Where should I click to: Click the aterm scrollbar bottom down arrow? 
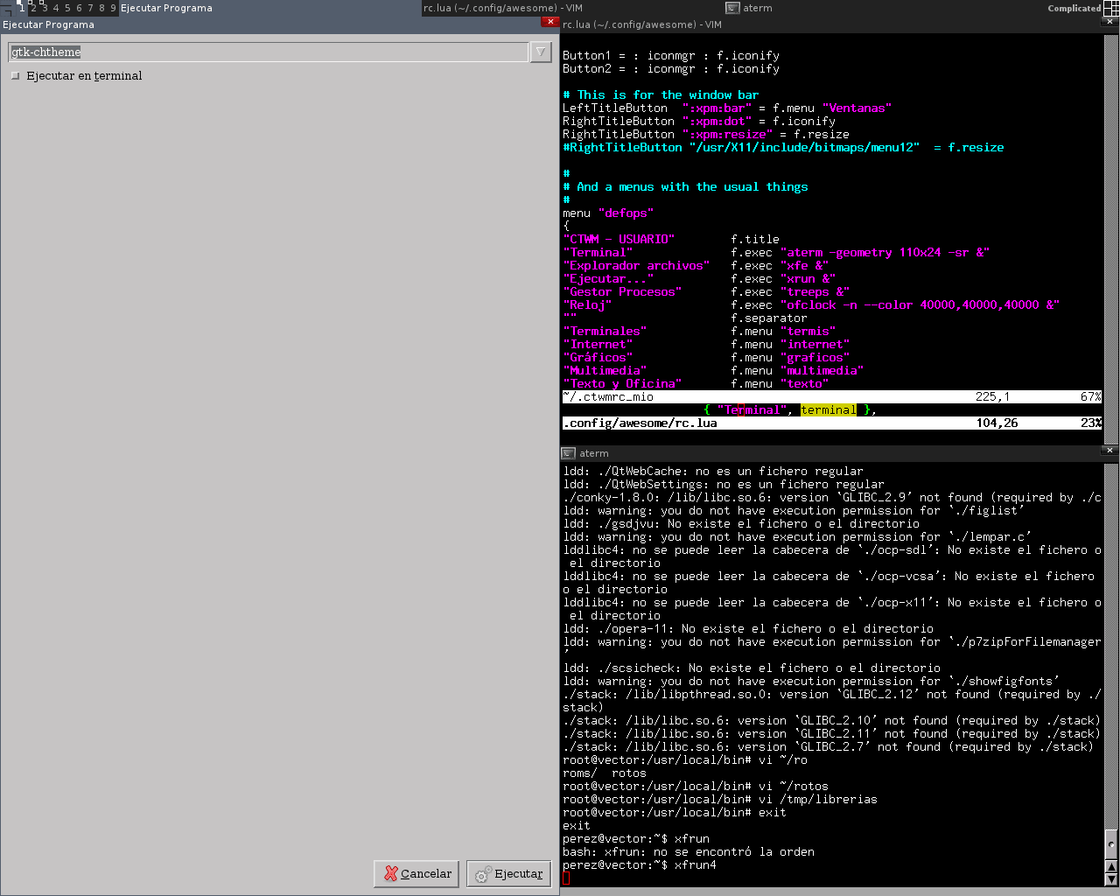click(x=1112, y=879)
